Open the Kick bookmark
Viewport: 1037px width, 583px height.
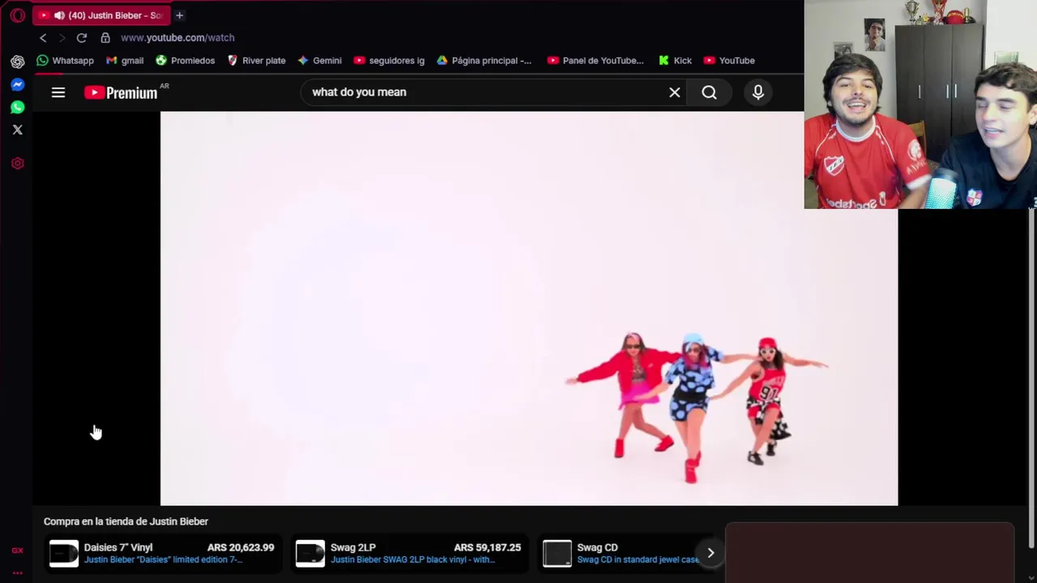point(675,61)
